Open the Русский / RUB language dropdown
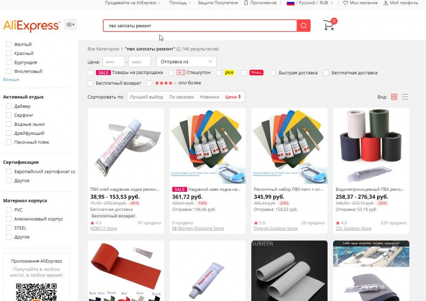Viewport: 426px width, 301px height. tap(310, 3)
